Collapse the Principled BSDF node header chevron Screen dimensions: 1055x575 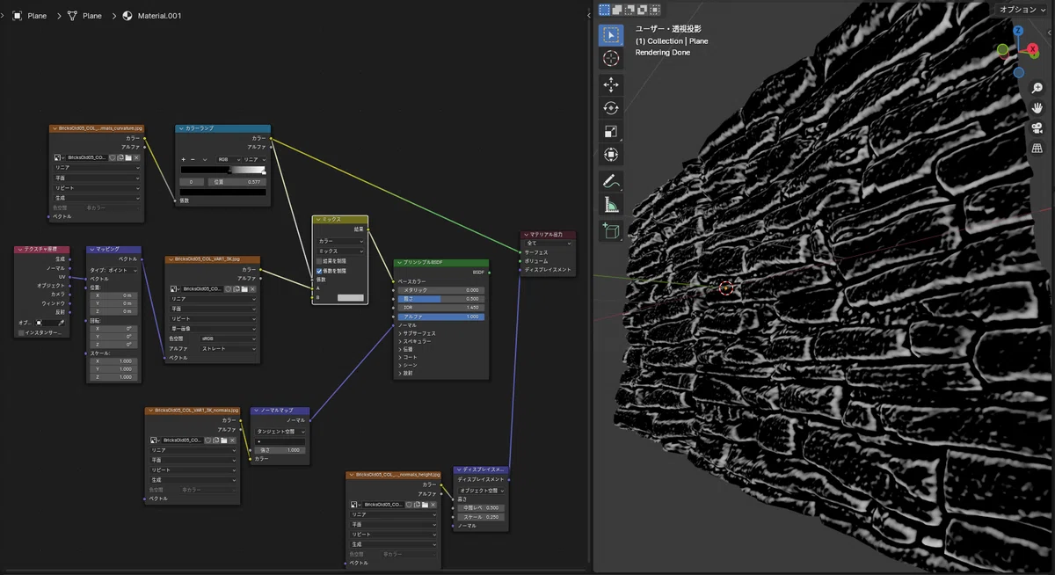click(x=399, y=263)
